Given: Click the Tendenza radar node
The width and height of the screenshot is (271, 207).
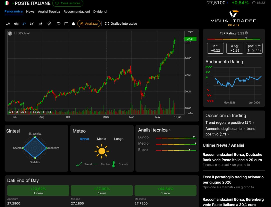Looking at the screenshot, I should click(46, 148).
